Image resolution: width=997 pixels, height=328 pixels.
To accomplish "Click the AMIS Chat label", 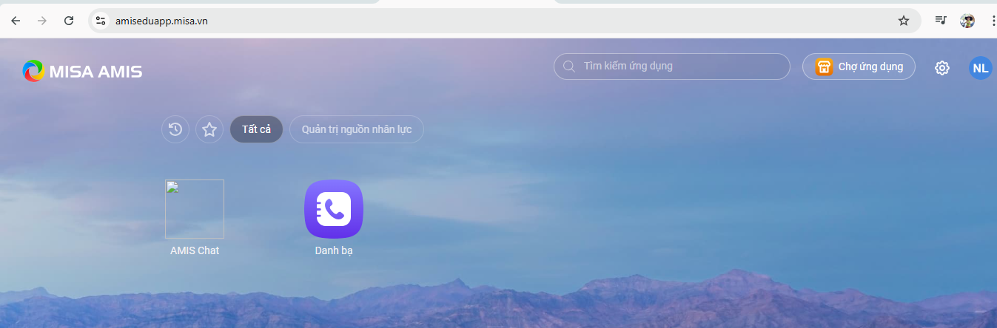I will pos(195,250).
